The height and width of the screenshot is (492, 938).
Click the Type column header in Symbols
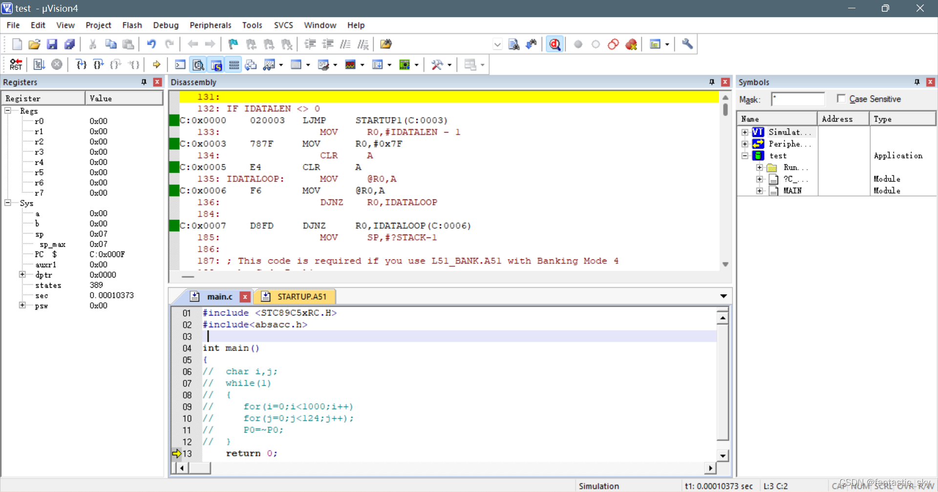click(902, 118)
